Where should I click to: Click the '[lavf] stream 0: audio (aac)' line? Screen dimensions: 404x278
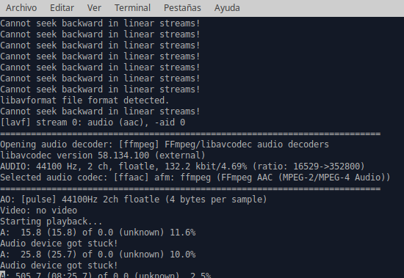93,122
